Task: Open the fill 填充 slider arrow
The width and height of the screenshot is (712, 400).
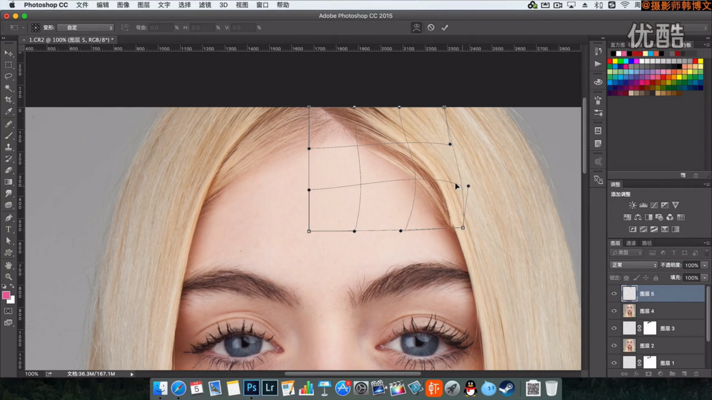Action: (705, 278)
